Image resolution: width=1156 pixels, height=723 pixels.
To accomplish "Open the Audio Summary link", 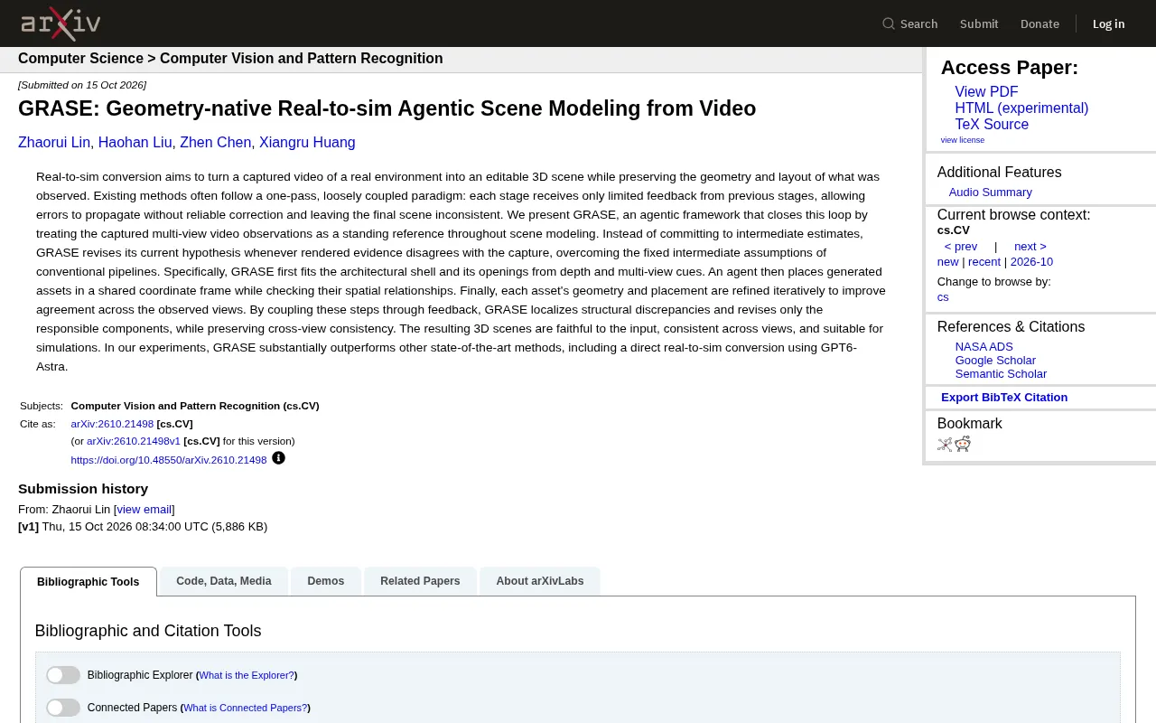I will tap(990, 192).
